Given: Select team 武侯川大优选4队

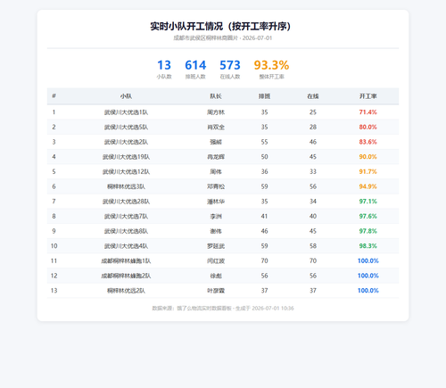Looking at the screenshot, I should 126,246.
